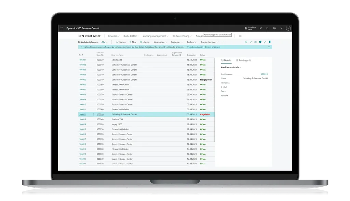
Task: Click the horizontal scrollbar below the list
Action: click(x=134, y=166)
